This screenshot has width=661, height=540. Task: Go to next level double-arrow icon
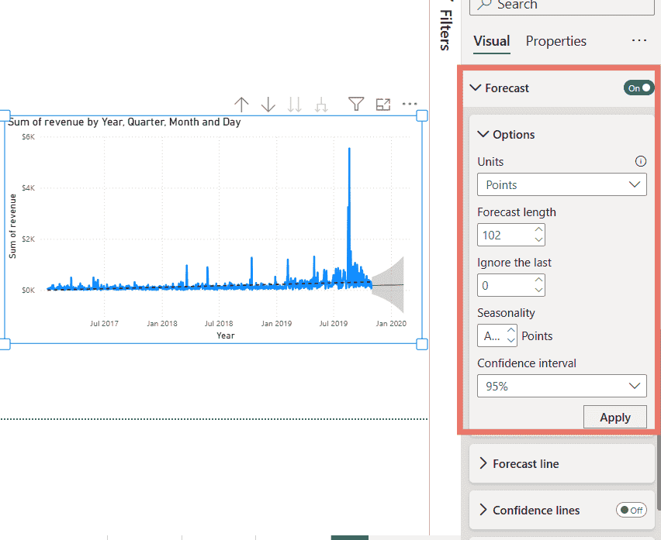pos(295,105)
